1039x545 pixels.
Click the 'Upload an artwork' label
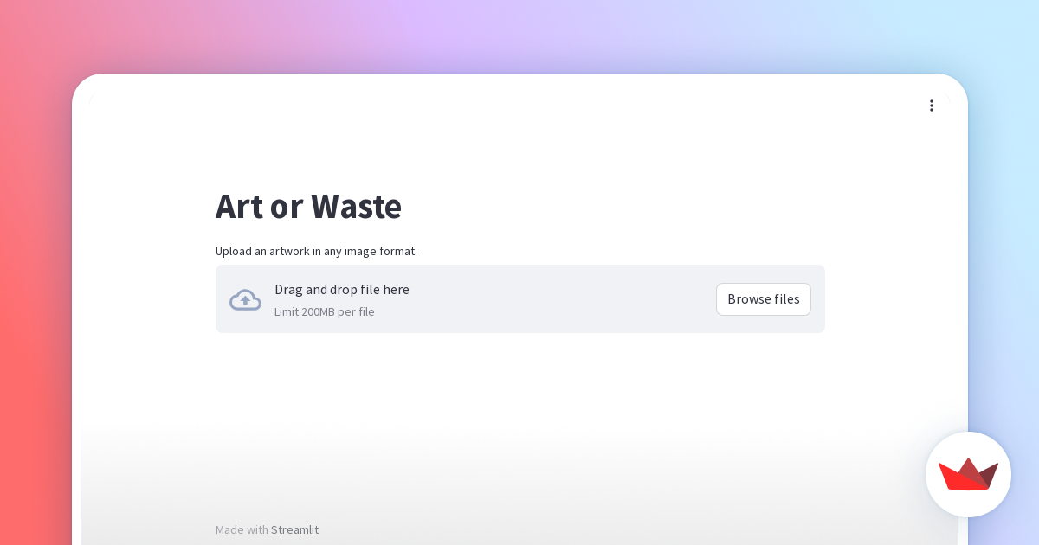coord(316,251)
